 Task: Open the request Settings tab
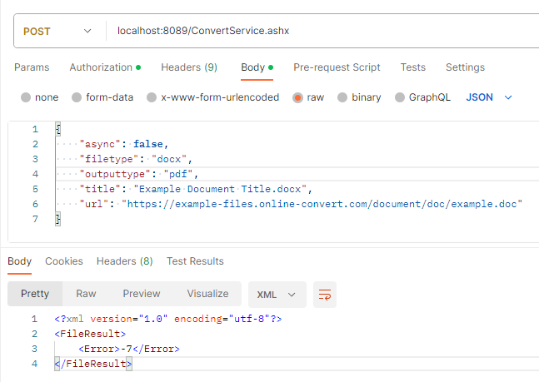coord(465,67)
